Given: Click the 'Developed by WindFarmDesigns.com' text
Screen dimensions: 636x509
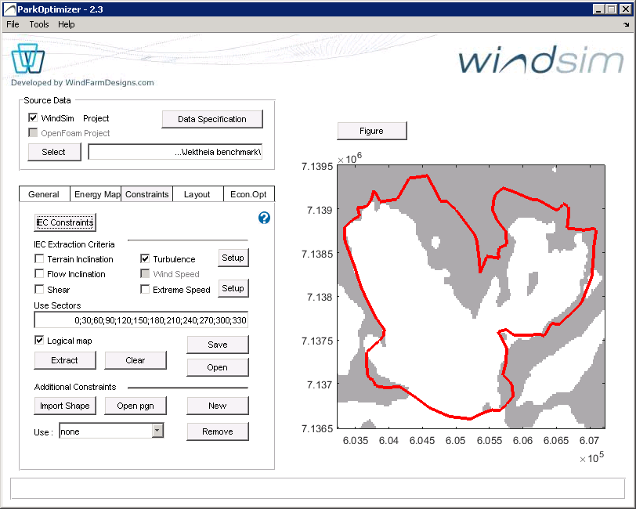Looking at the screenshot, I should (x=82, y=83).
